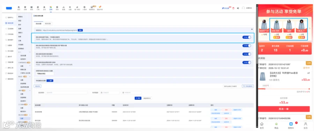Click the 活动名称 search input field

click(x=67, y=93)
